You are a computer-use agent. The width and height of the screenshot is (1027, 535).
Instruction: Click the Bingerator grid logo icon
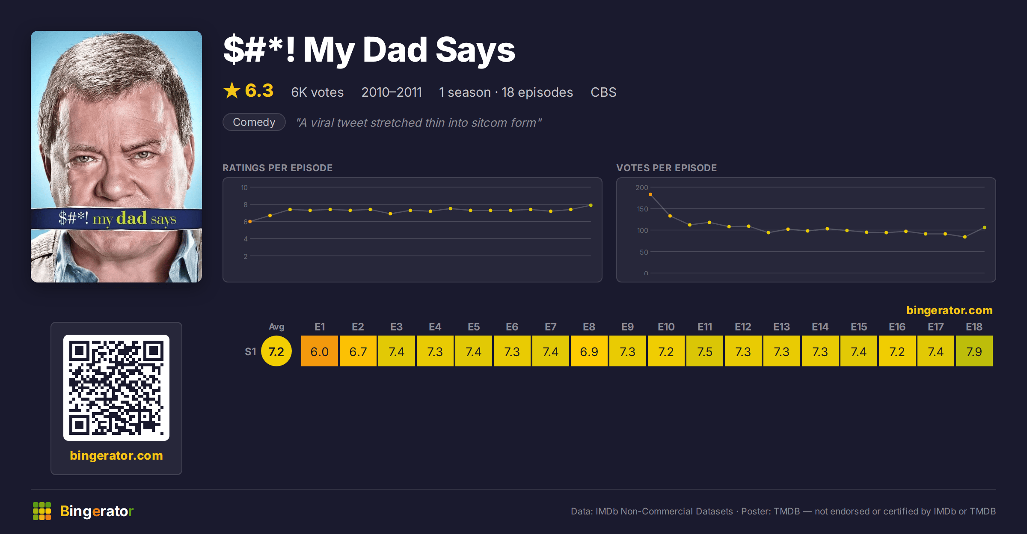[42, 511]
